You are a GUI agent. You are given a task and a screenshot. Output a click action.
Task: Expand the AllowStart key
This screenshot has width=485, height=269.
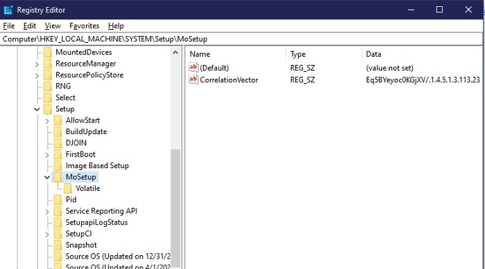point(47,121)
